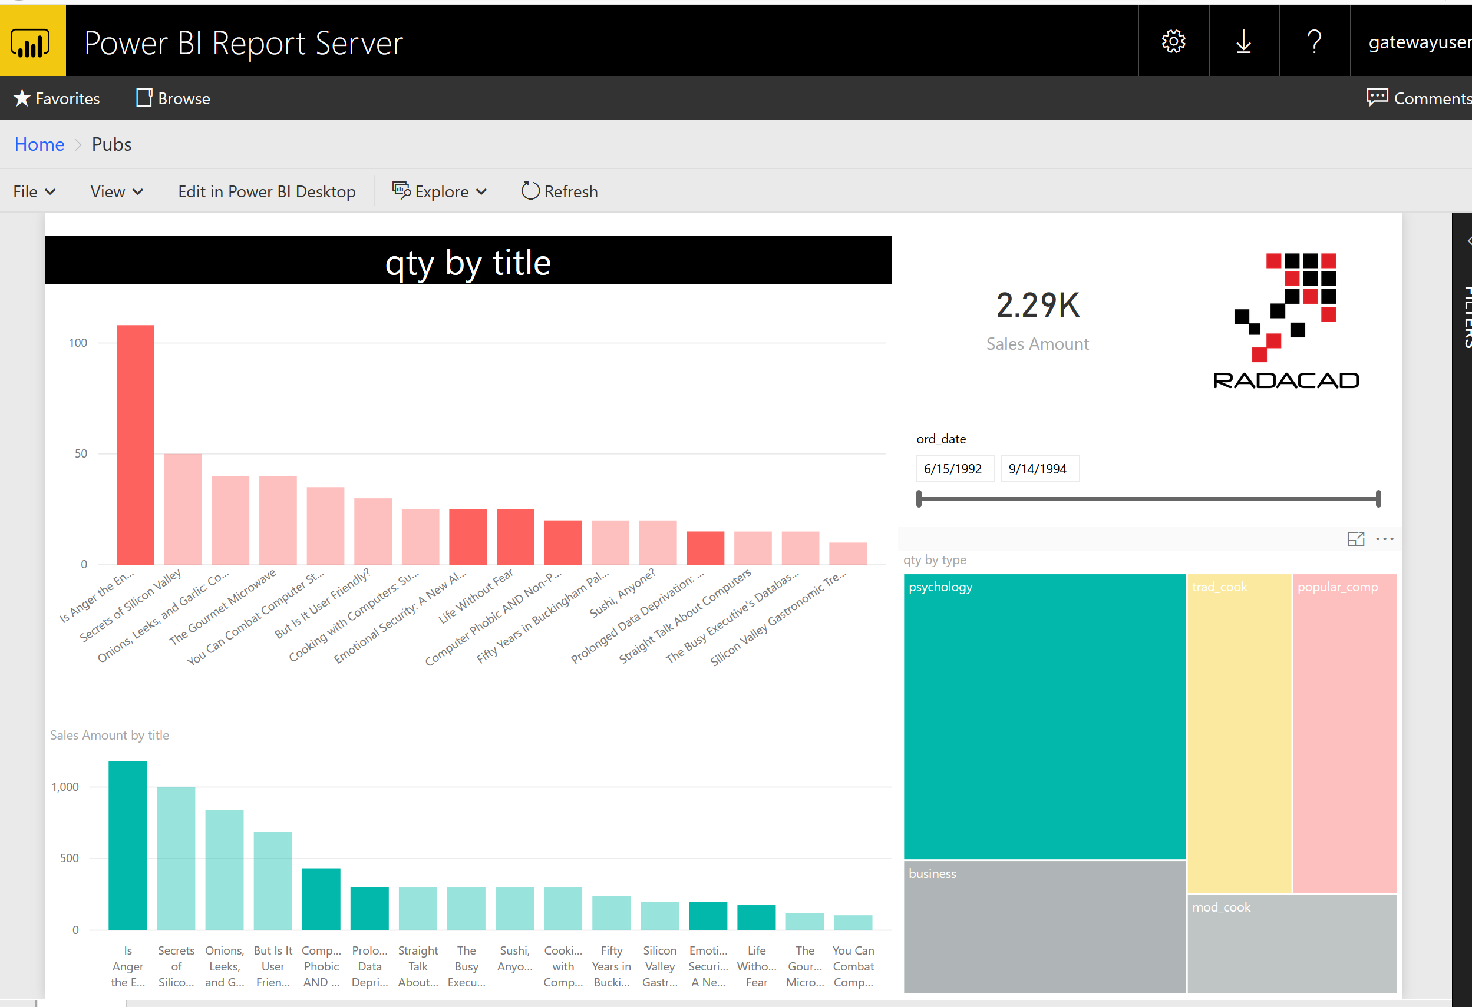This screenshot has height=1007, width=1472.
Task: Click the download arrow icon
Action: pyautogui.click(x=1243, y=42)
